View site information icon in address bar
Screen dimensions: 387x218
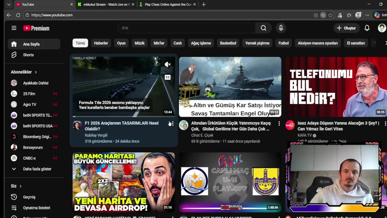click(27, 15)
